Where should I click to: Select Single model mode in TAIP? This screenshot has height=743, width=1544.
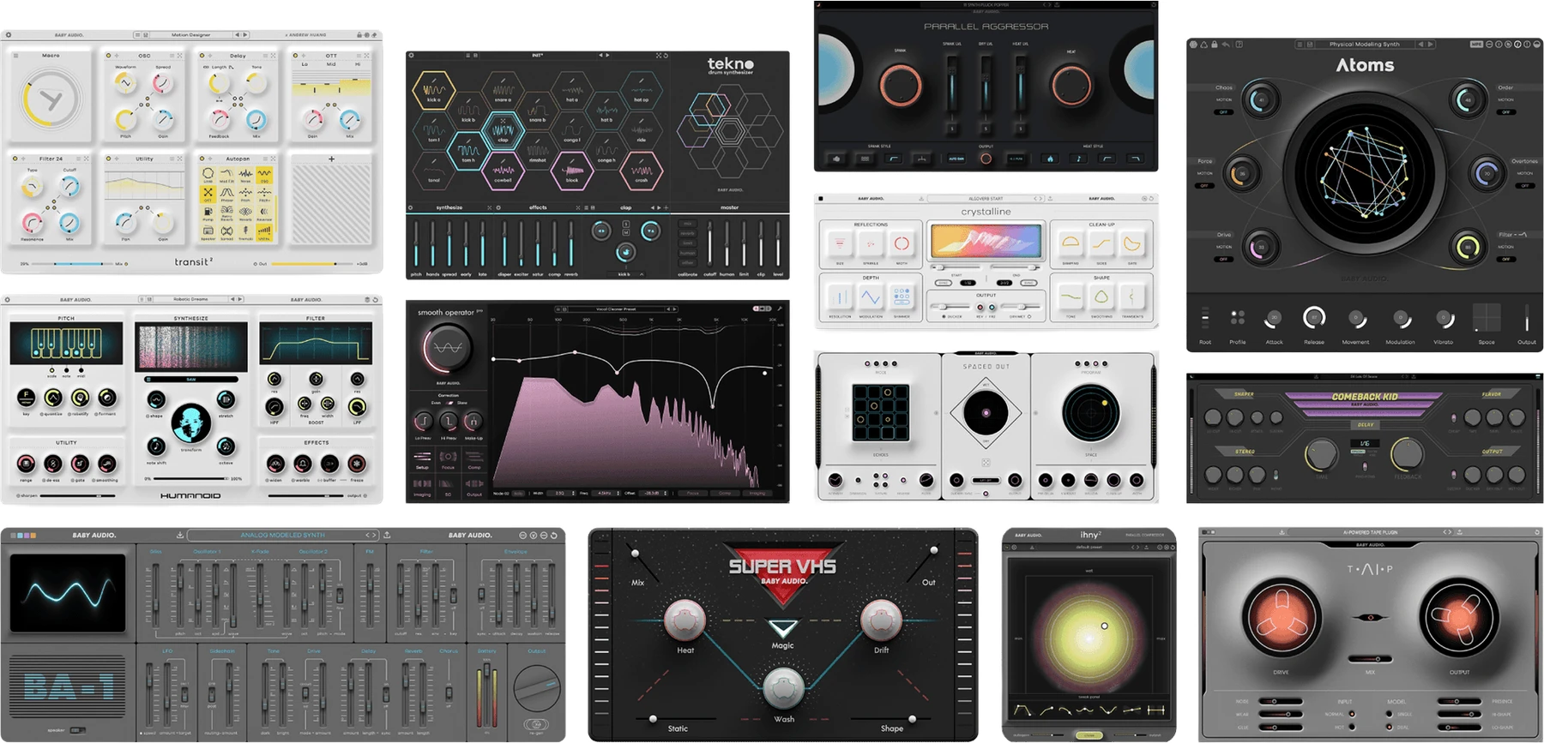point(1390,714)
